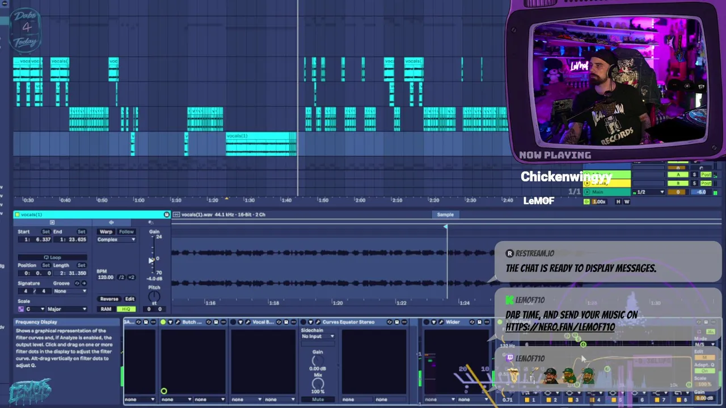
Task: Hot-swap the Curves Equator Stereo preset
Action: pyautogui.click(x=390, y=322)
